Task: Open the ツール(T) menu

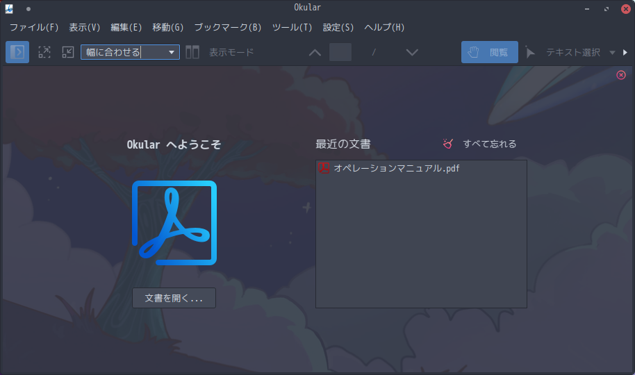Action: pos(292,27)
